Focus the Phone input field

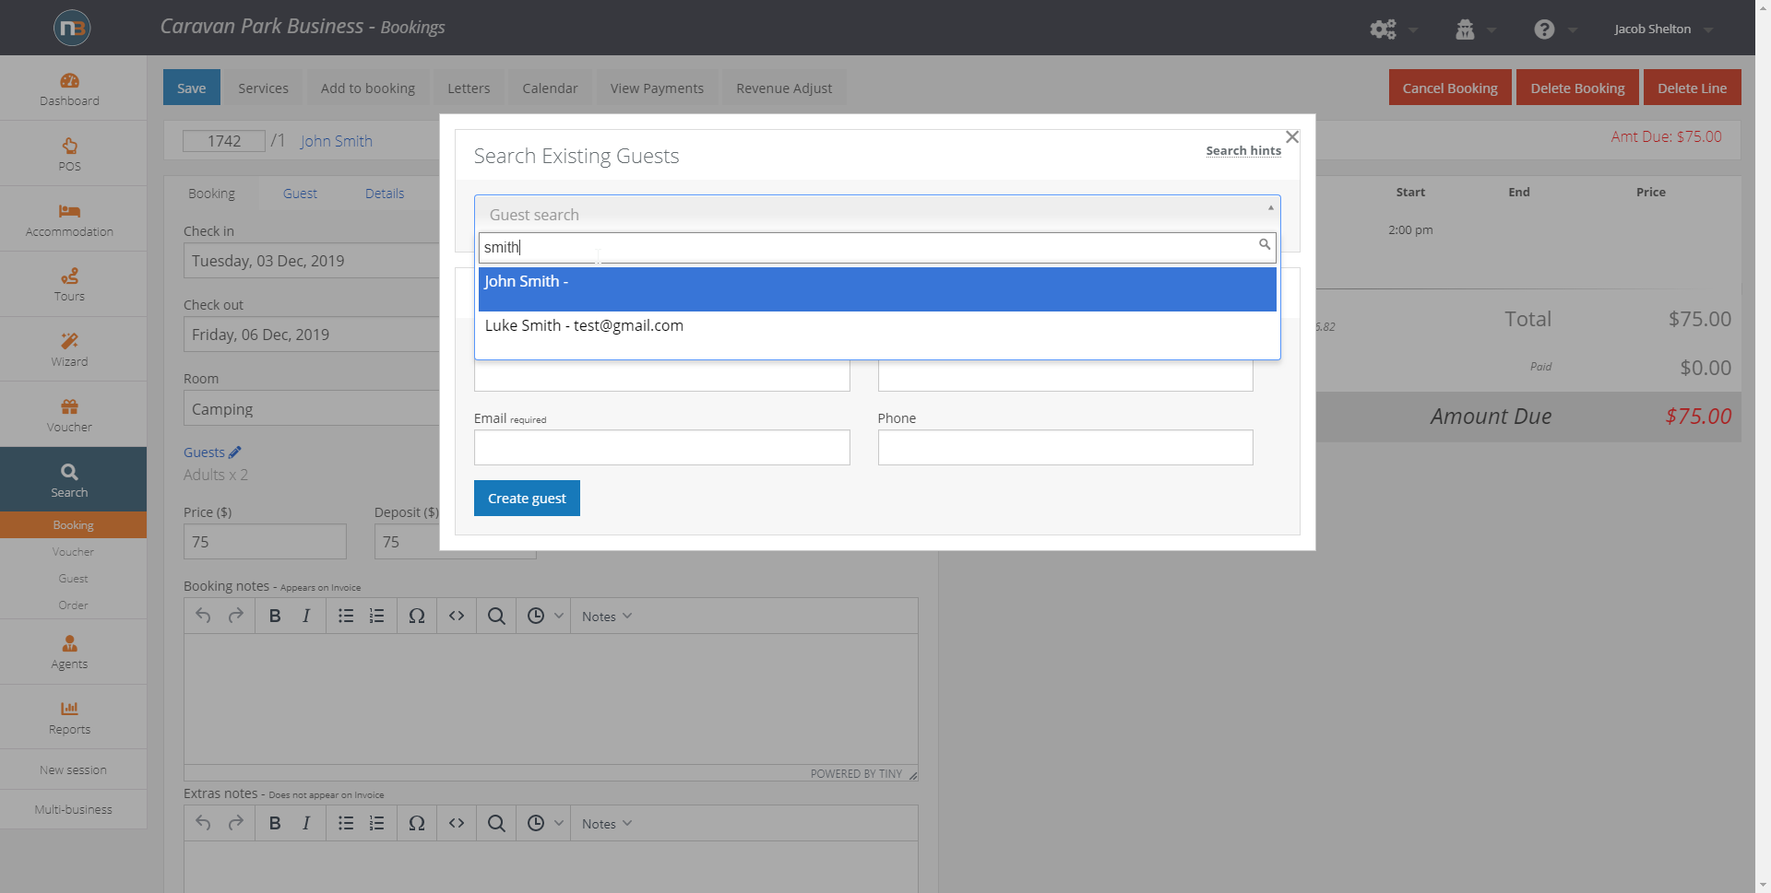(1065, 448)
